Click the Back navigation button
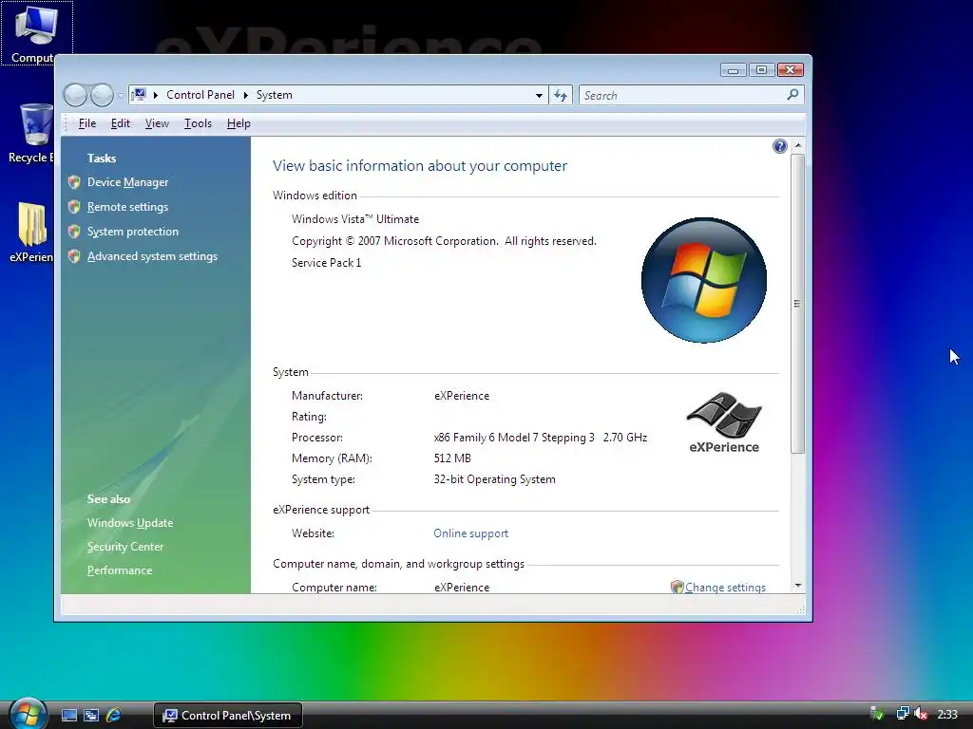973x729 pixels. point(75,95)
